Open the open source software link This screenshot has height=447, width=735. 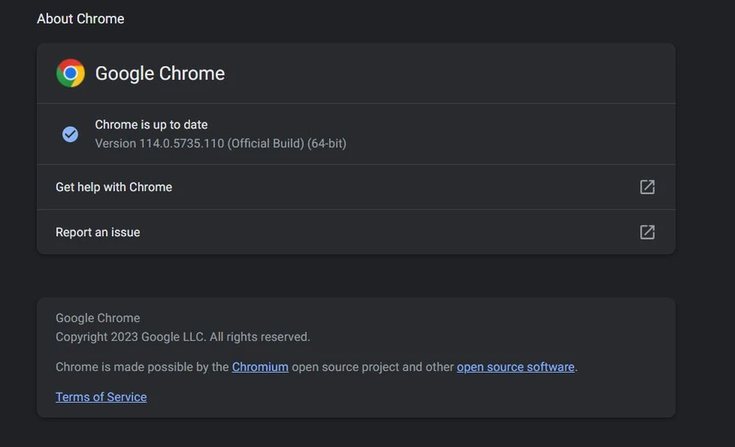pos(515,367)
